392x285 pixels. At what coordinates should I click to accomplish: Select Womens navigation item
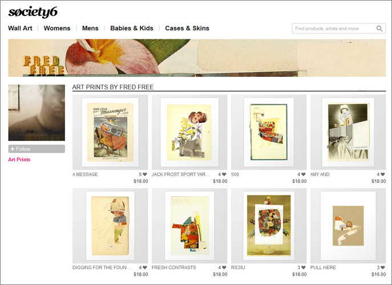57,28
